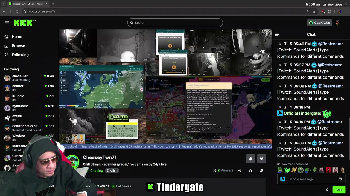
Task: Click the report stream warning icon
Action: (x=250, y=170)
